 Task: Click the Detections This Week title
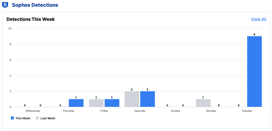(31, 19)
